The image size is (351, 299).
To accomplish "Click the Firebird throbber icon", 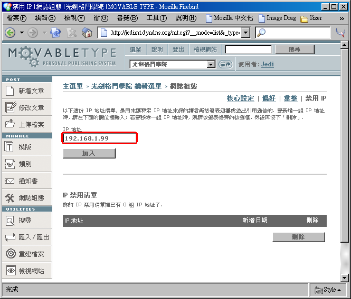I will click(x=340, y=33).
